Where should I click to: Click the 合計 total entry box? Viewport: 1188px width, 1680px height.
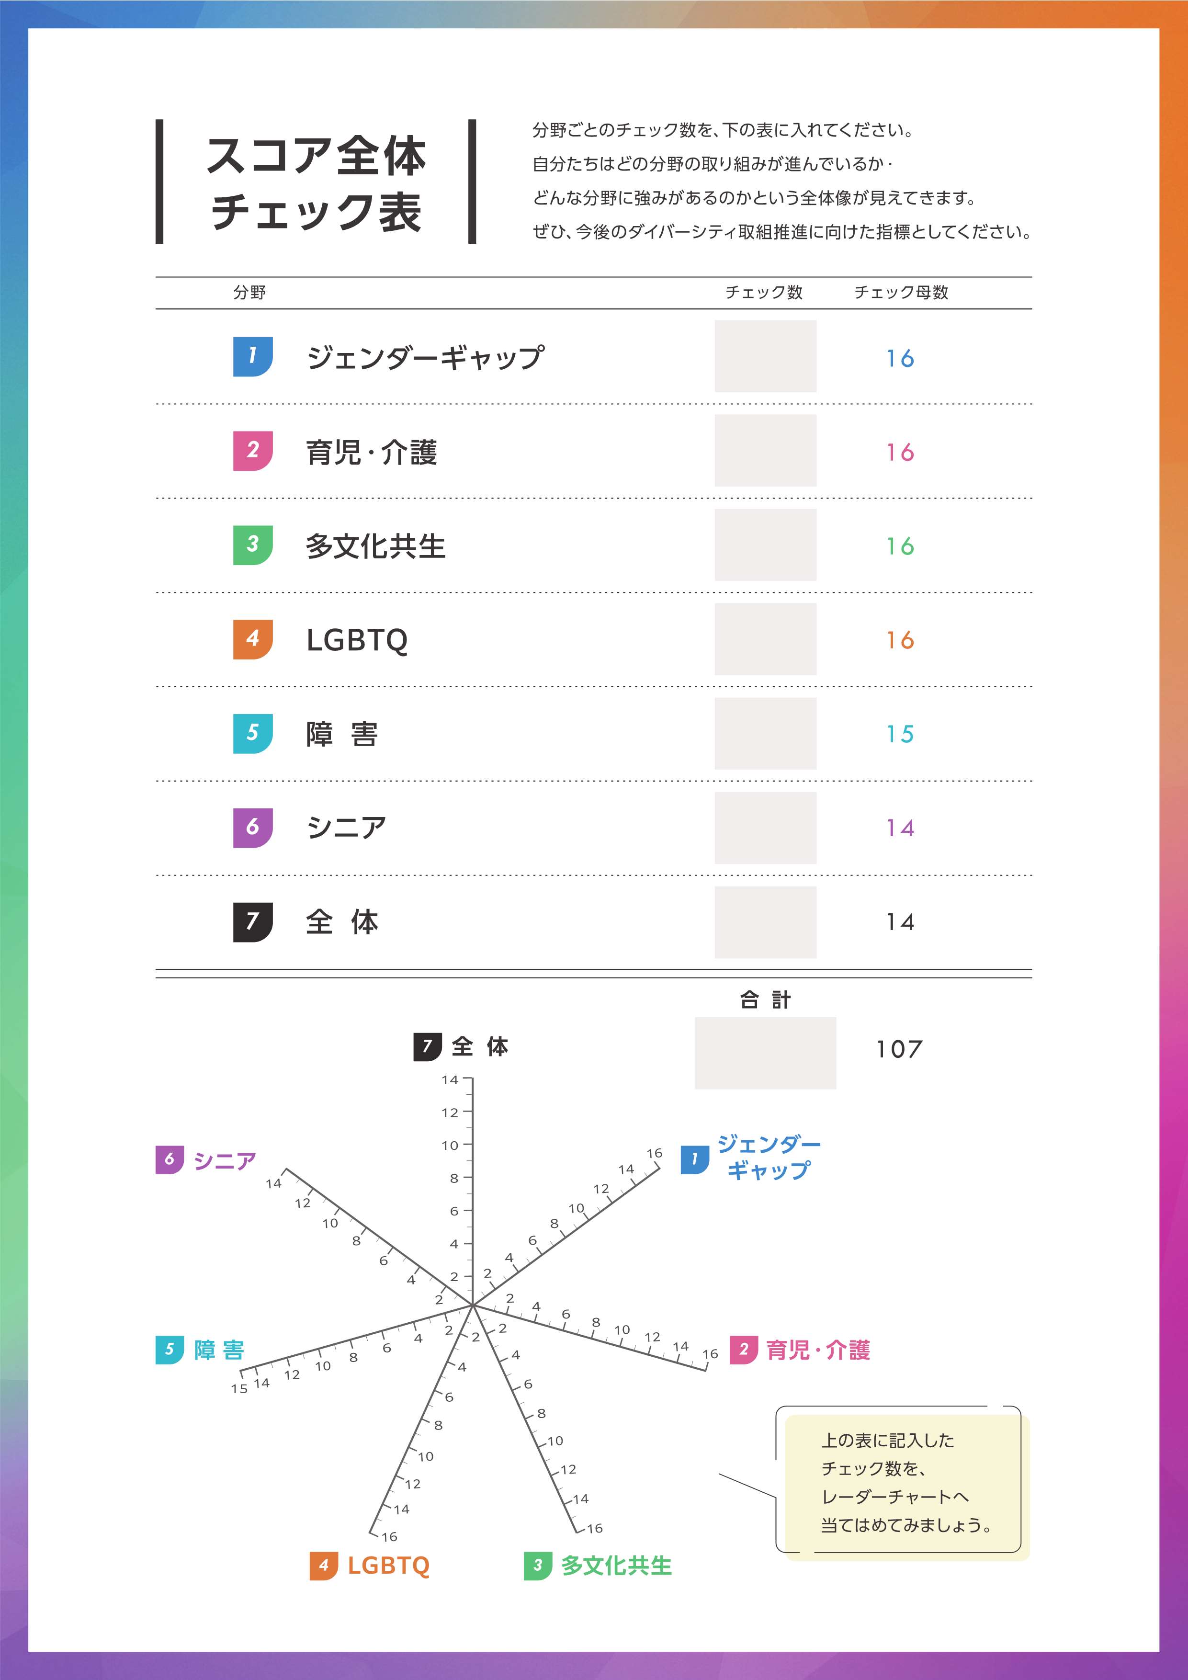[765, 1053]
